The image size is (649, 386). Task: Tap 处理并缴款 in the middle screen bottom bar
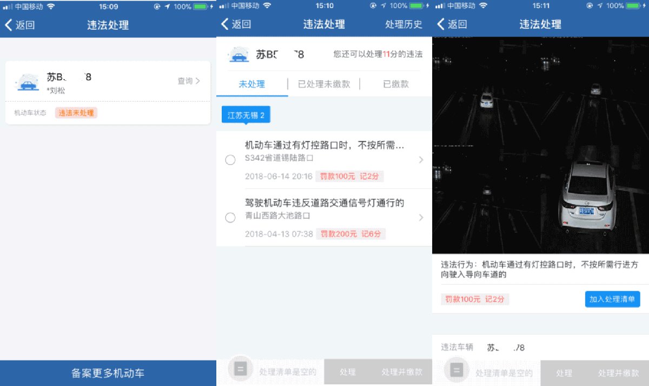coord(402,372)
